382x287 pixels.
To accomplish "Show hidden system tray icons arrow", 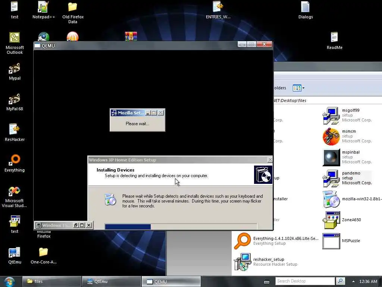I will tap(353, 281).
